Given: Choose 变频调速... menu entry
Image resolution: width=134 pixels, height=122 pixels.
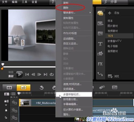Looking at the screenshot, I should click(69, 89).
